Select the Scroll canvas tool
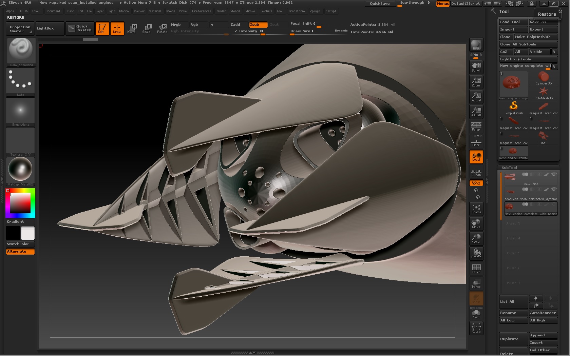The image size is (570, 356). [476, 67]
